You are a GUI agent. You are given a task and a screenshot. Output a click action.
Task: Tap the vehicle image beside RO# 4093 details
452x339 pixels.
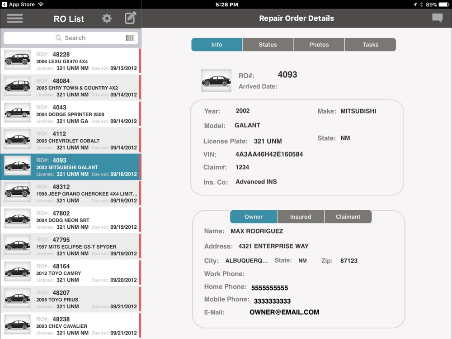tap(216, 80)
